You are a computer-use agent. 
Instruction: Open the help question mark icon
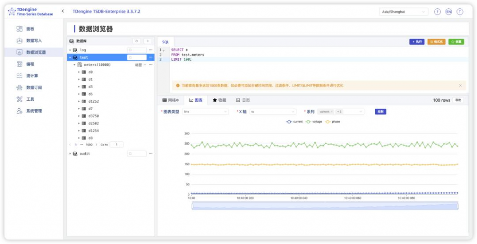tap(437, 12)
